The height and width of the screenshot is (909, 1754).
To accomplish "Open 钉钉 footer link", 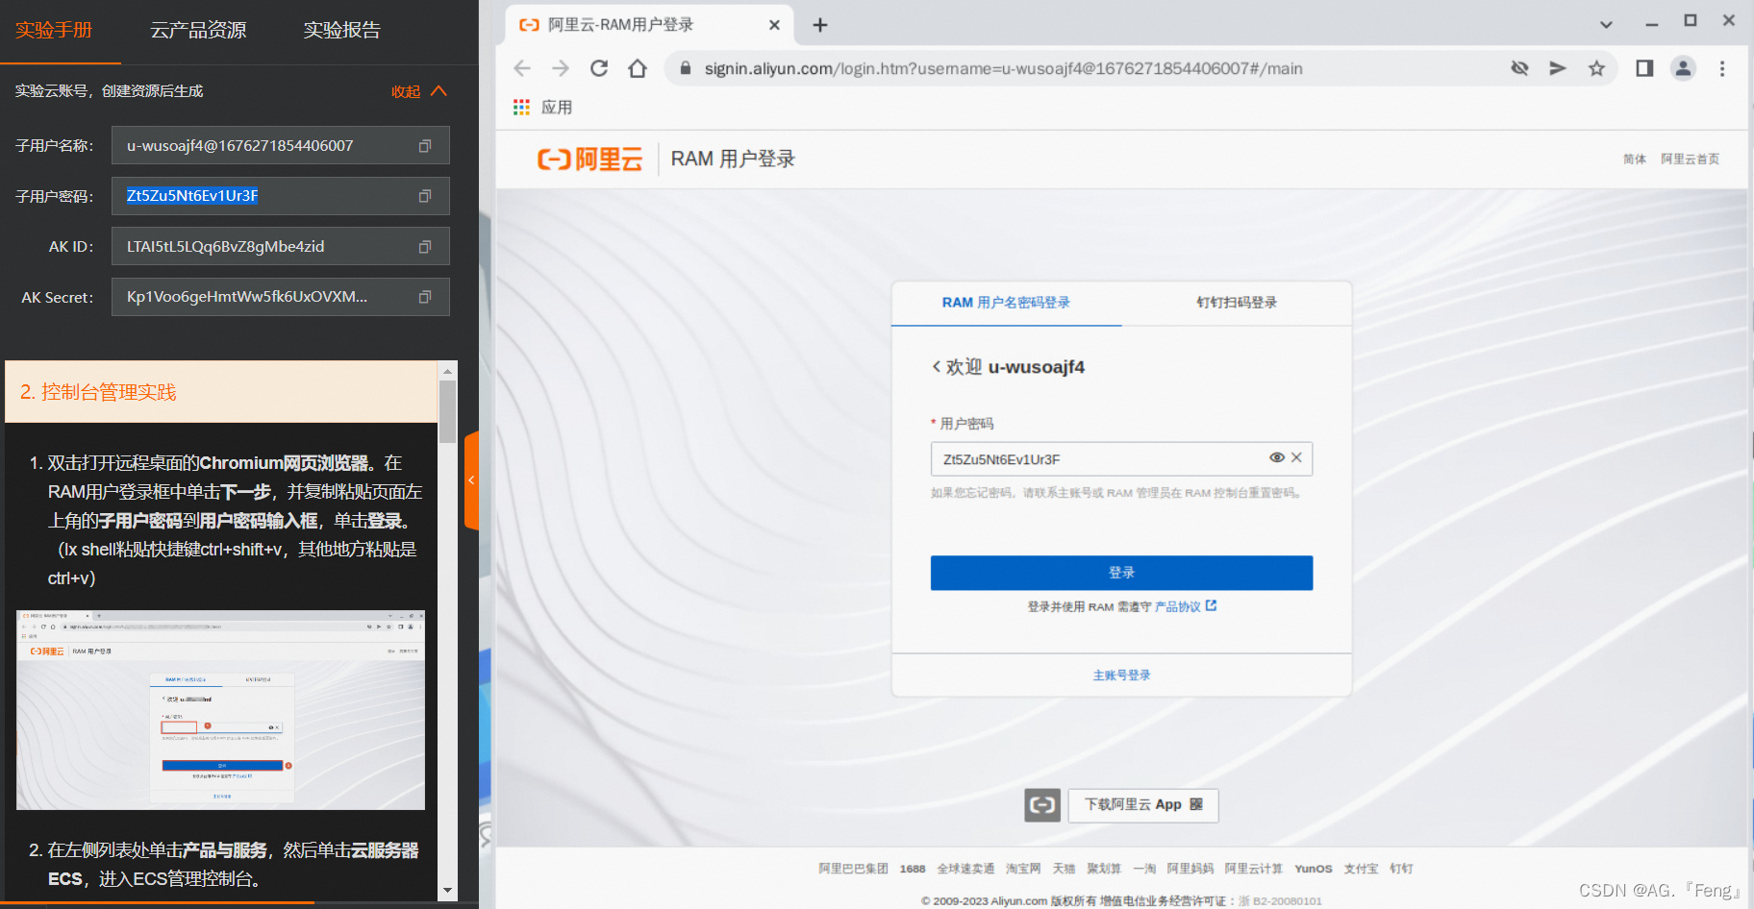I will [1401, 869].
